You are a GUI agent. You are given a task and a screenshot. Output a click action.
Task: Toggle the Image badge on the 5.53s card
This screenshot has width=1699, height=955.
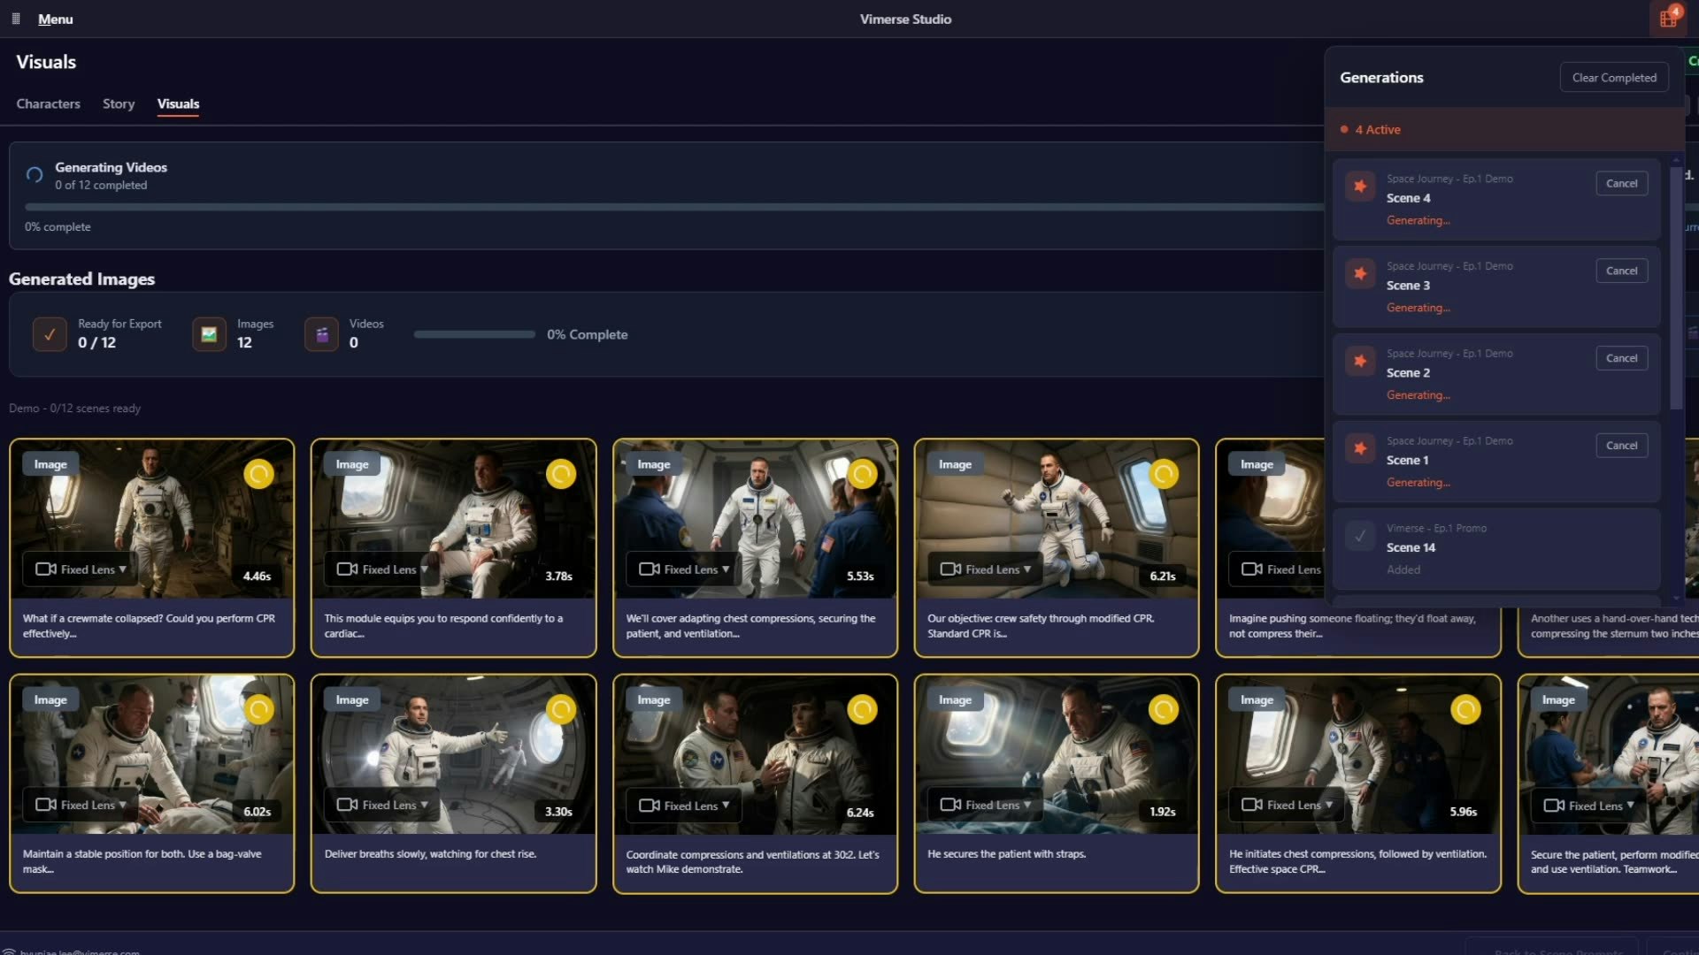tap(654, 463)
